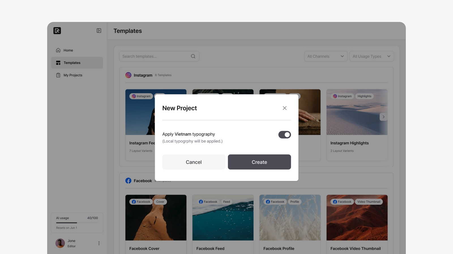The height and width of the screenshot is (254, 453).
Task: Click Facebook badge on Profile card
Action: click(275, 202)
